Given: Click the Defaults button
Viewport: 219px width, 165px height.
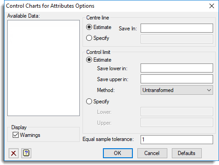Looking at the screenshot, I should click(186, 153).
